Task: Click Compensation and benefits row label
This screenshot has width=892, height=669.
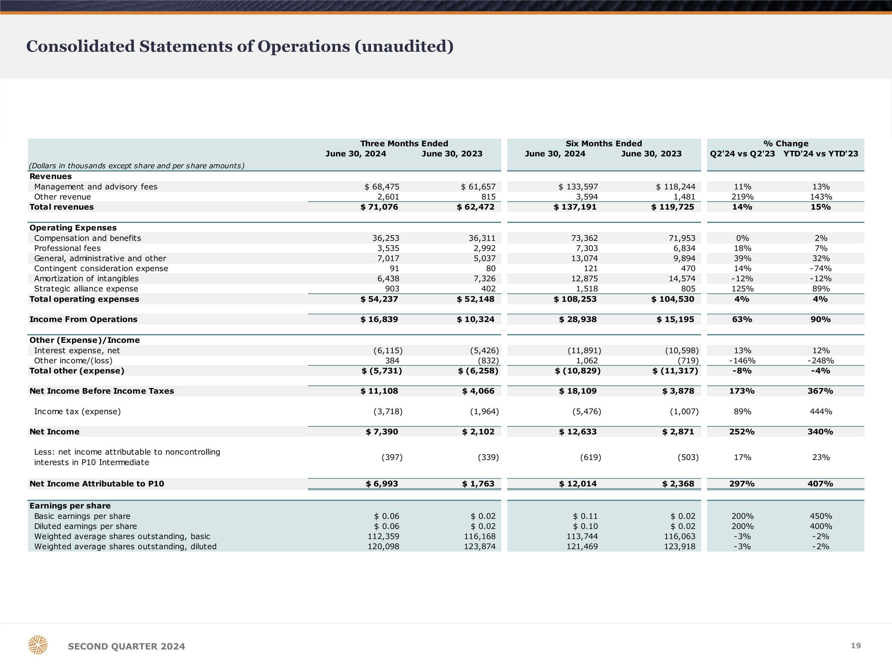Action: [87, 238]
